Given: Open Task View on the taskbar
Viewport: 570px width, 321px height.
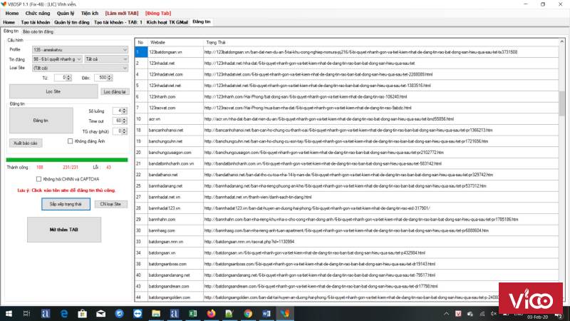Looking at the screenshot, I should click(26, 313).
